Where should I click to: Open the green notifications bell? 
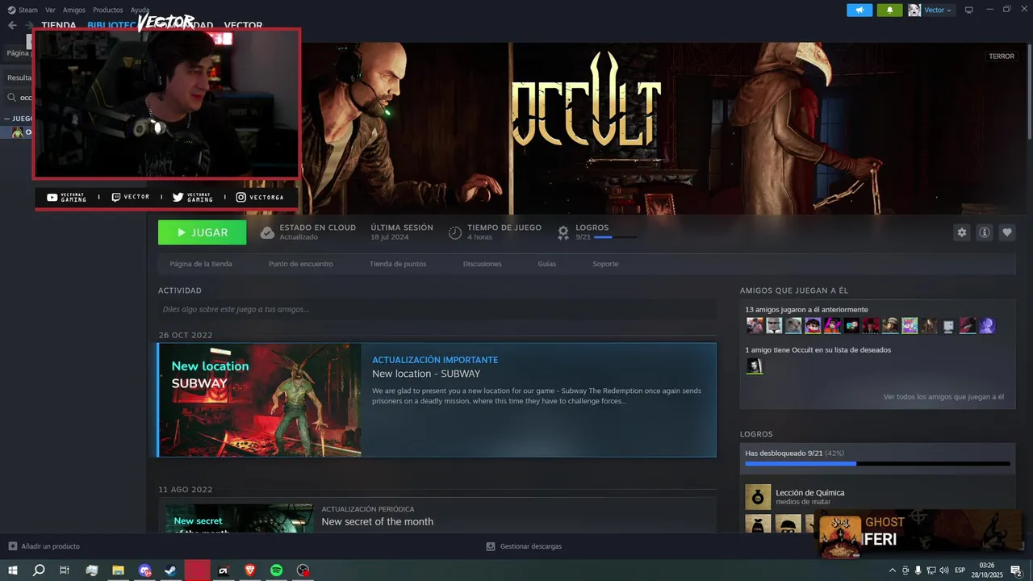(889, 10)
